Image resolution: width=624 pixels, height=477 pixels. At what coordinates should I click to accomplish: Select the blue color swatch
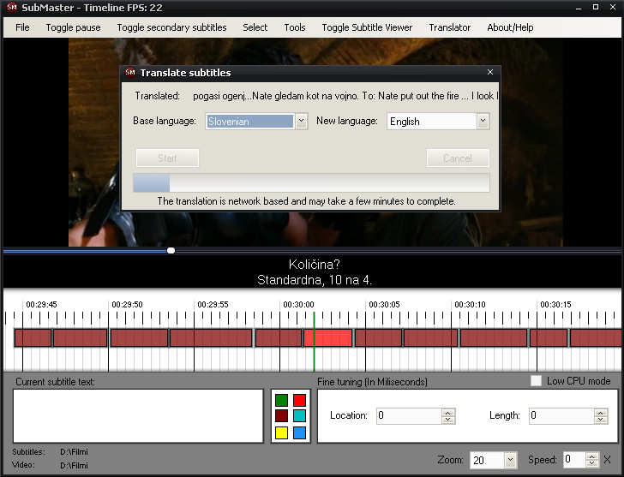(x=299, y=432)
